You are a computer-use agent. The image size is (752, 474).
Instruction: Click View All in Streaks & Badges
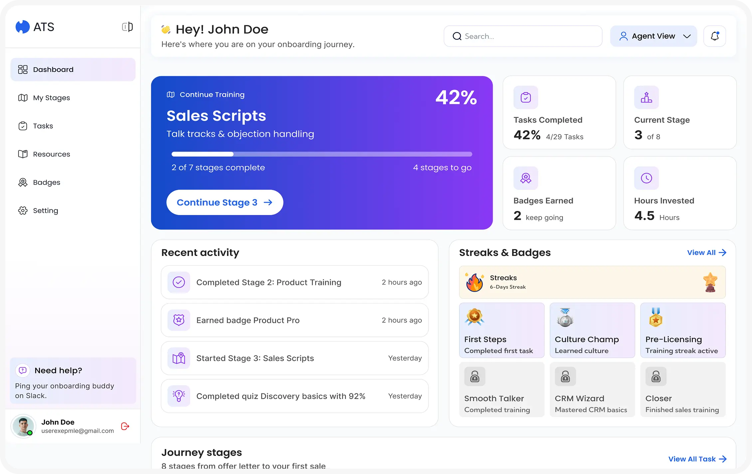(x=707, y=253)
